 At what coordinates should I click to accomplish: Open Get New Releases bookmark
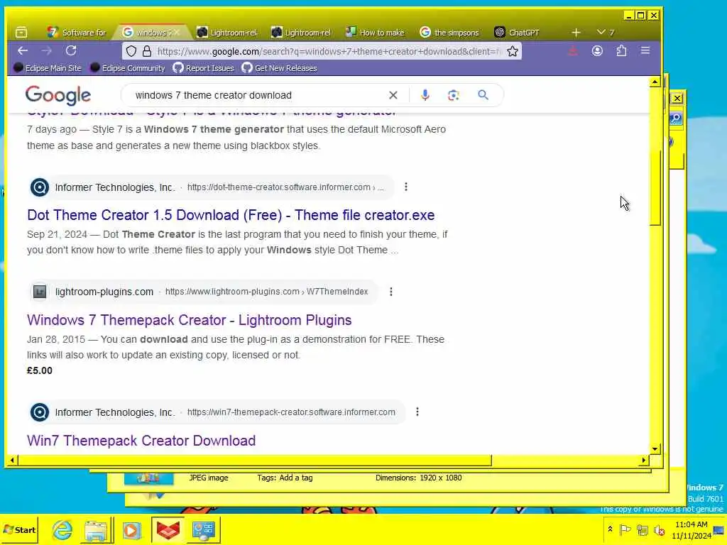[280, 68]
